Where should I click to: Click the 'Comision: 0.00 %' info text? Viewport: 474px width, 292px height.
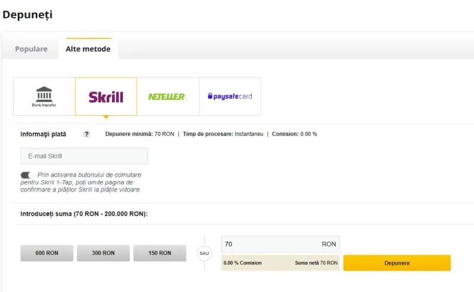pyautogui.click(x=294, y=134)
